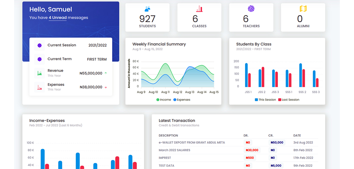Image resolution: width=354 pixels, height=169 pixels.
Task: Click the SSS 3 axis label
Action: (316, 92)
